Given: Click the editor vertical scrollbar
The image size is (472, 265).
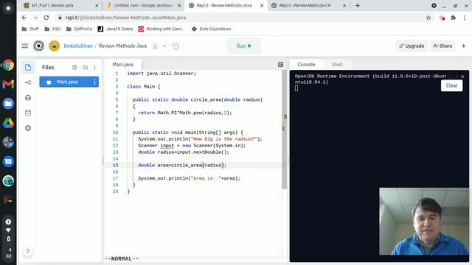Looking at the screenshot, I should [x=284, y=130].
